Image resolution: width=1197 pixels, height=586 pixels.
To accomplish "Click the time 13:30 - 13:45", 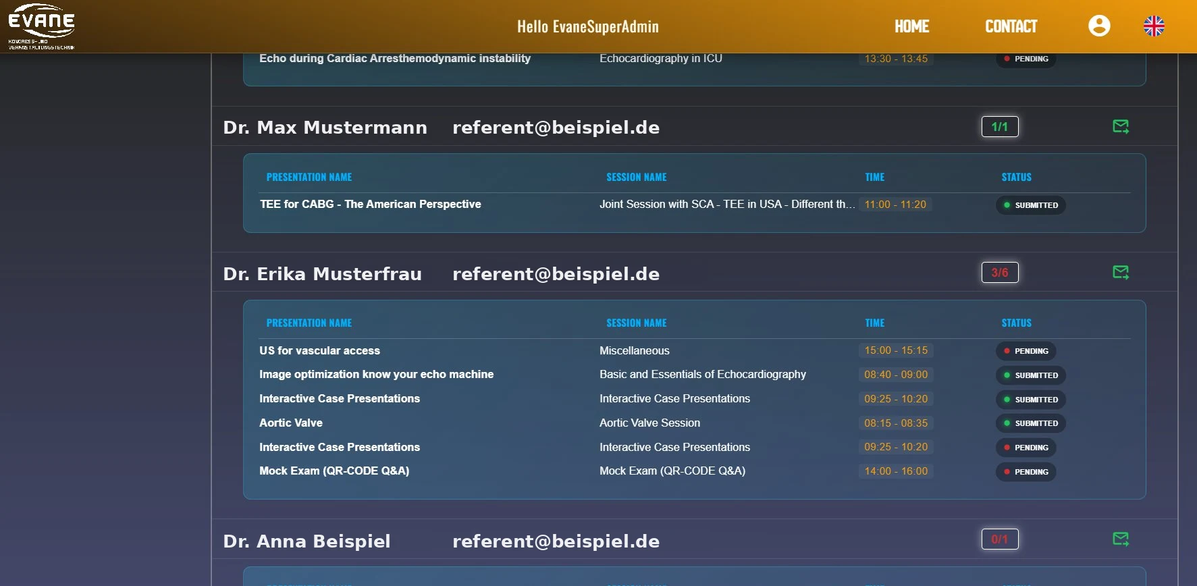I will coord(896,59).
